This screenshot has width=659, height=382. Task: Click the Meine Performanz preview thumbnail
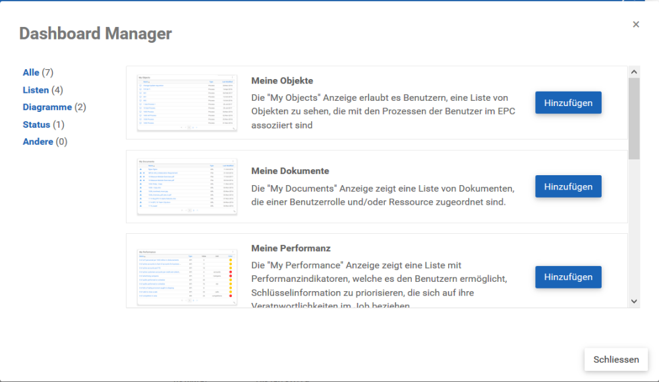pyautogui.click(x=187, y=277)
